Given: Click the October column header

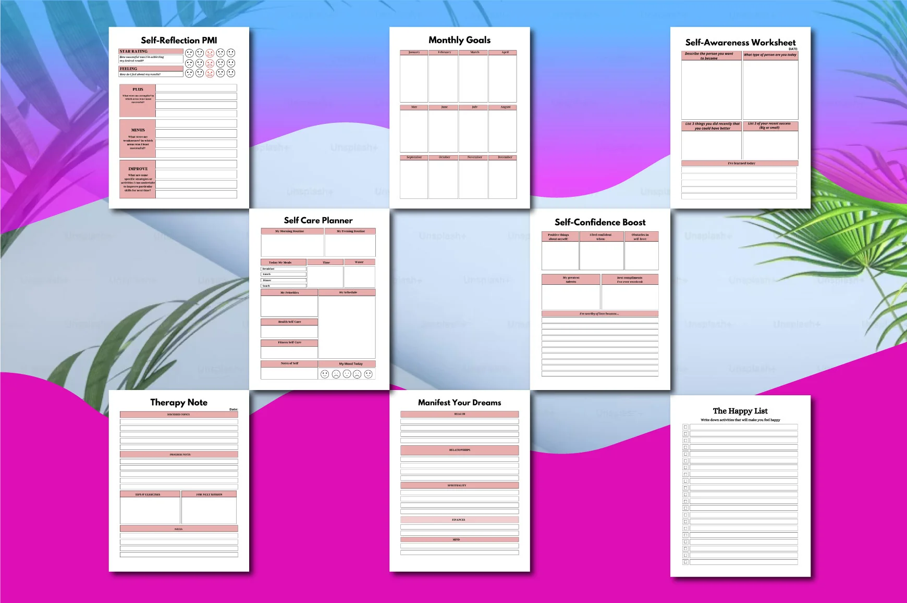Looking at the screenshot, I should click(x=444, y=157).
